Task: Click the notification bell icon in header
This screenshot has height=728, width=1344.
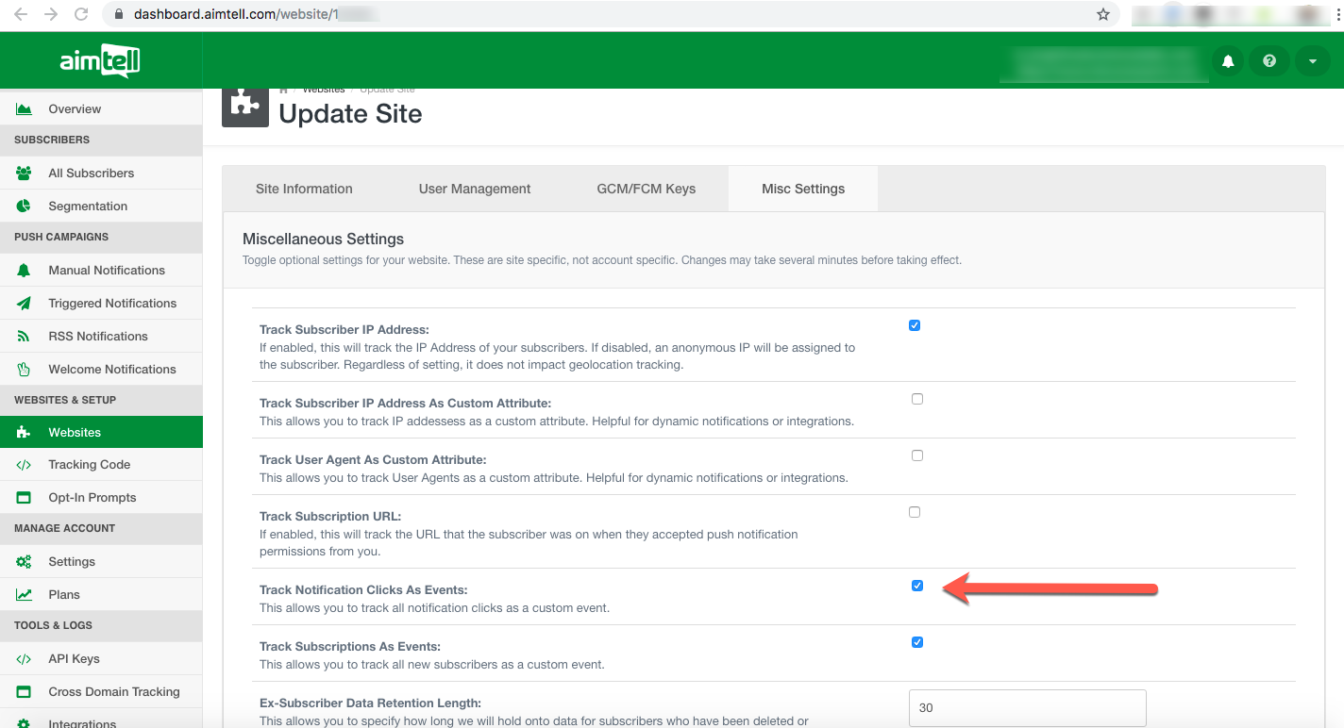Action: [x=1228, y=60]
